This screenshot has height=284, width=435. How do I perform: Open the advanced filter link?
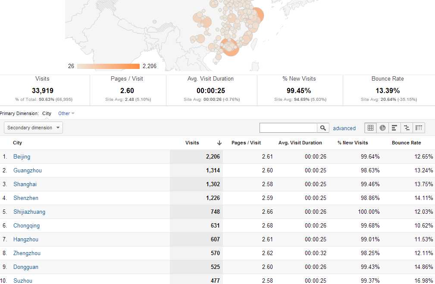344,128
